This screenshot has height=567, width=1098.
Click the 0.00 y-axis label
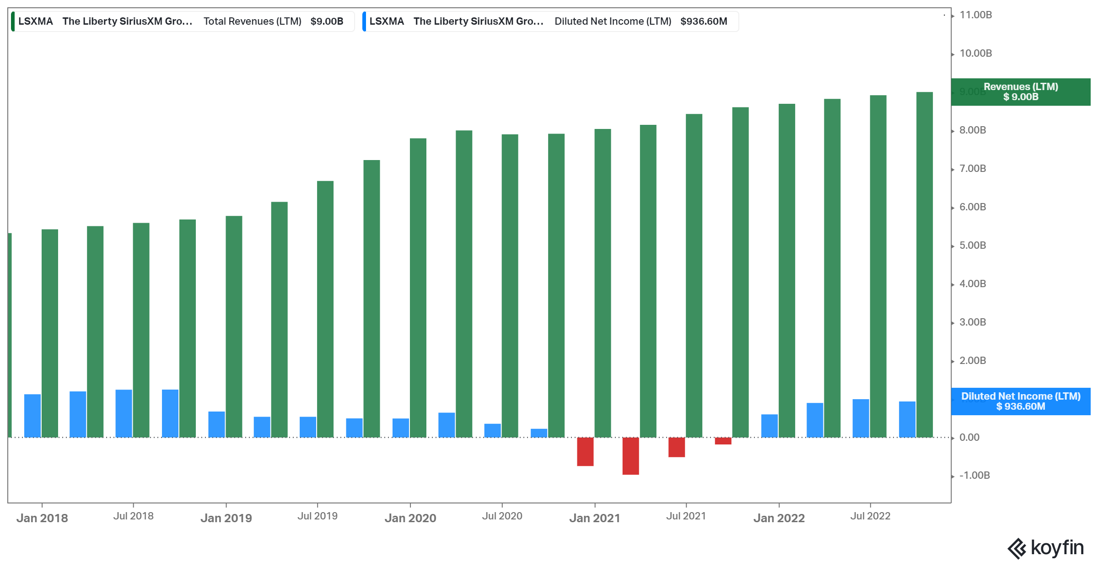pos(969,438)
